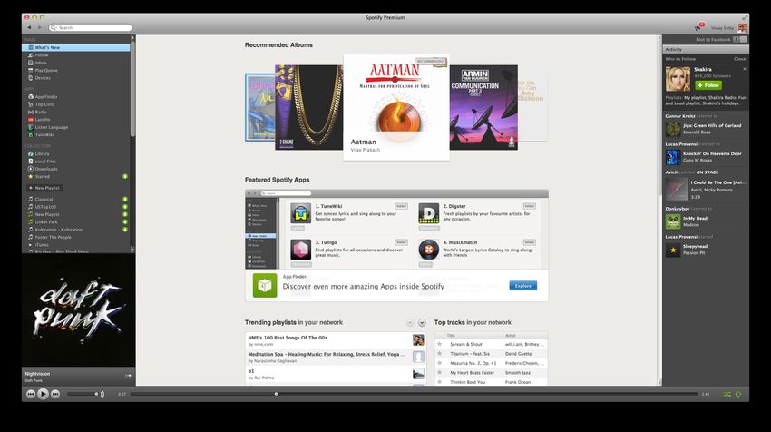The height and width of the screenshot is (432, 771).
Task: Open the What's New section
Action: (75, 48)
